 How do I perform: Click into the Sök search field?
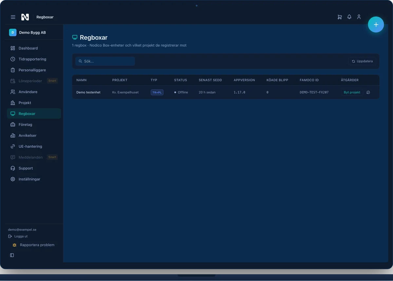click(x=105, y=61)
